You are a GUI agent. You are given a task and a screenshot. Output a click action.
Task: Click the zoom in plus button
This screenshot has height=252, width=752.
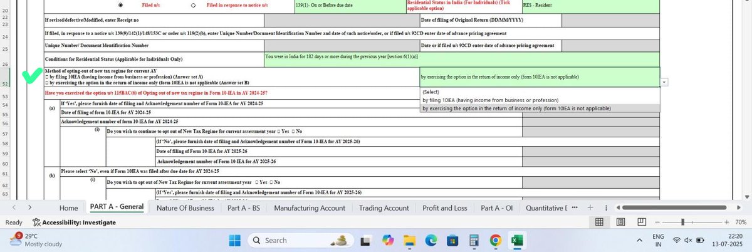(x=726, y=222)
